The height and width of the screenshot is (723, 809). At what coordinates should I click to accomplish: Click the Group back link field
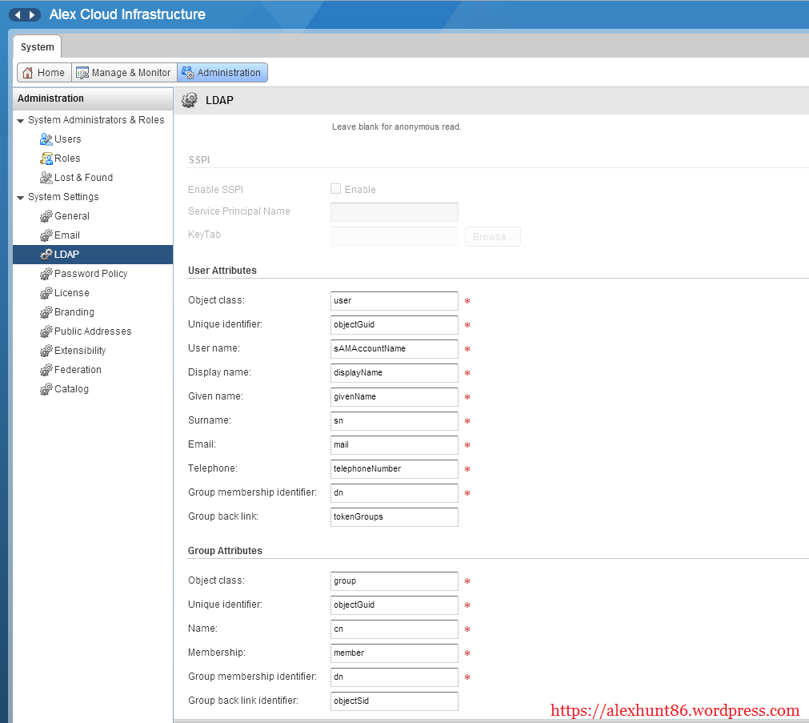click(394, 517)
